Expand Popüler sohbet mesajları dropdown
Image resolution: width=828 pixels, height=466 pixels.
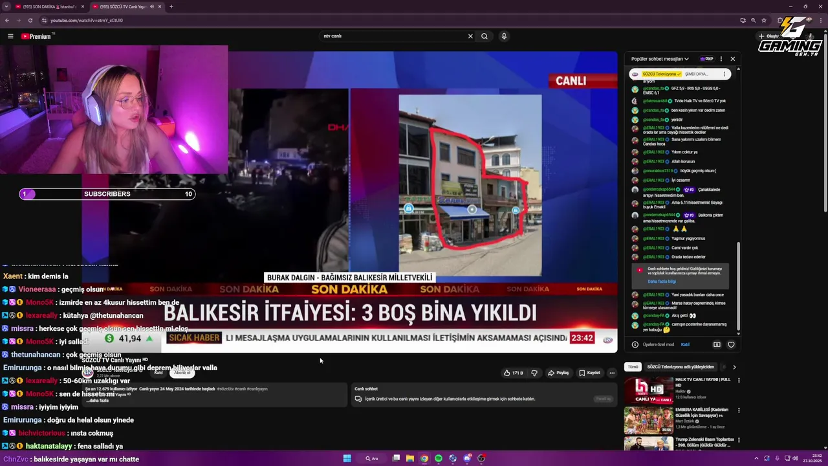660,59
